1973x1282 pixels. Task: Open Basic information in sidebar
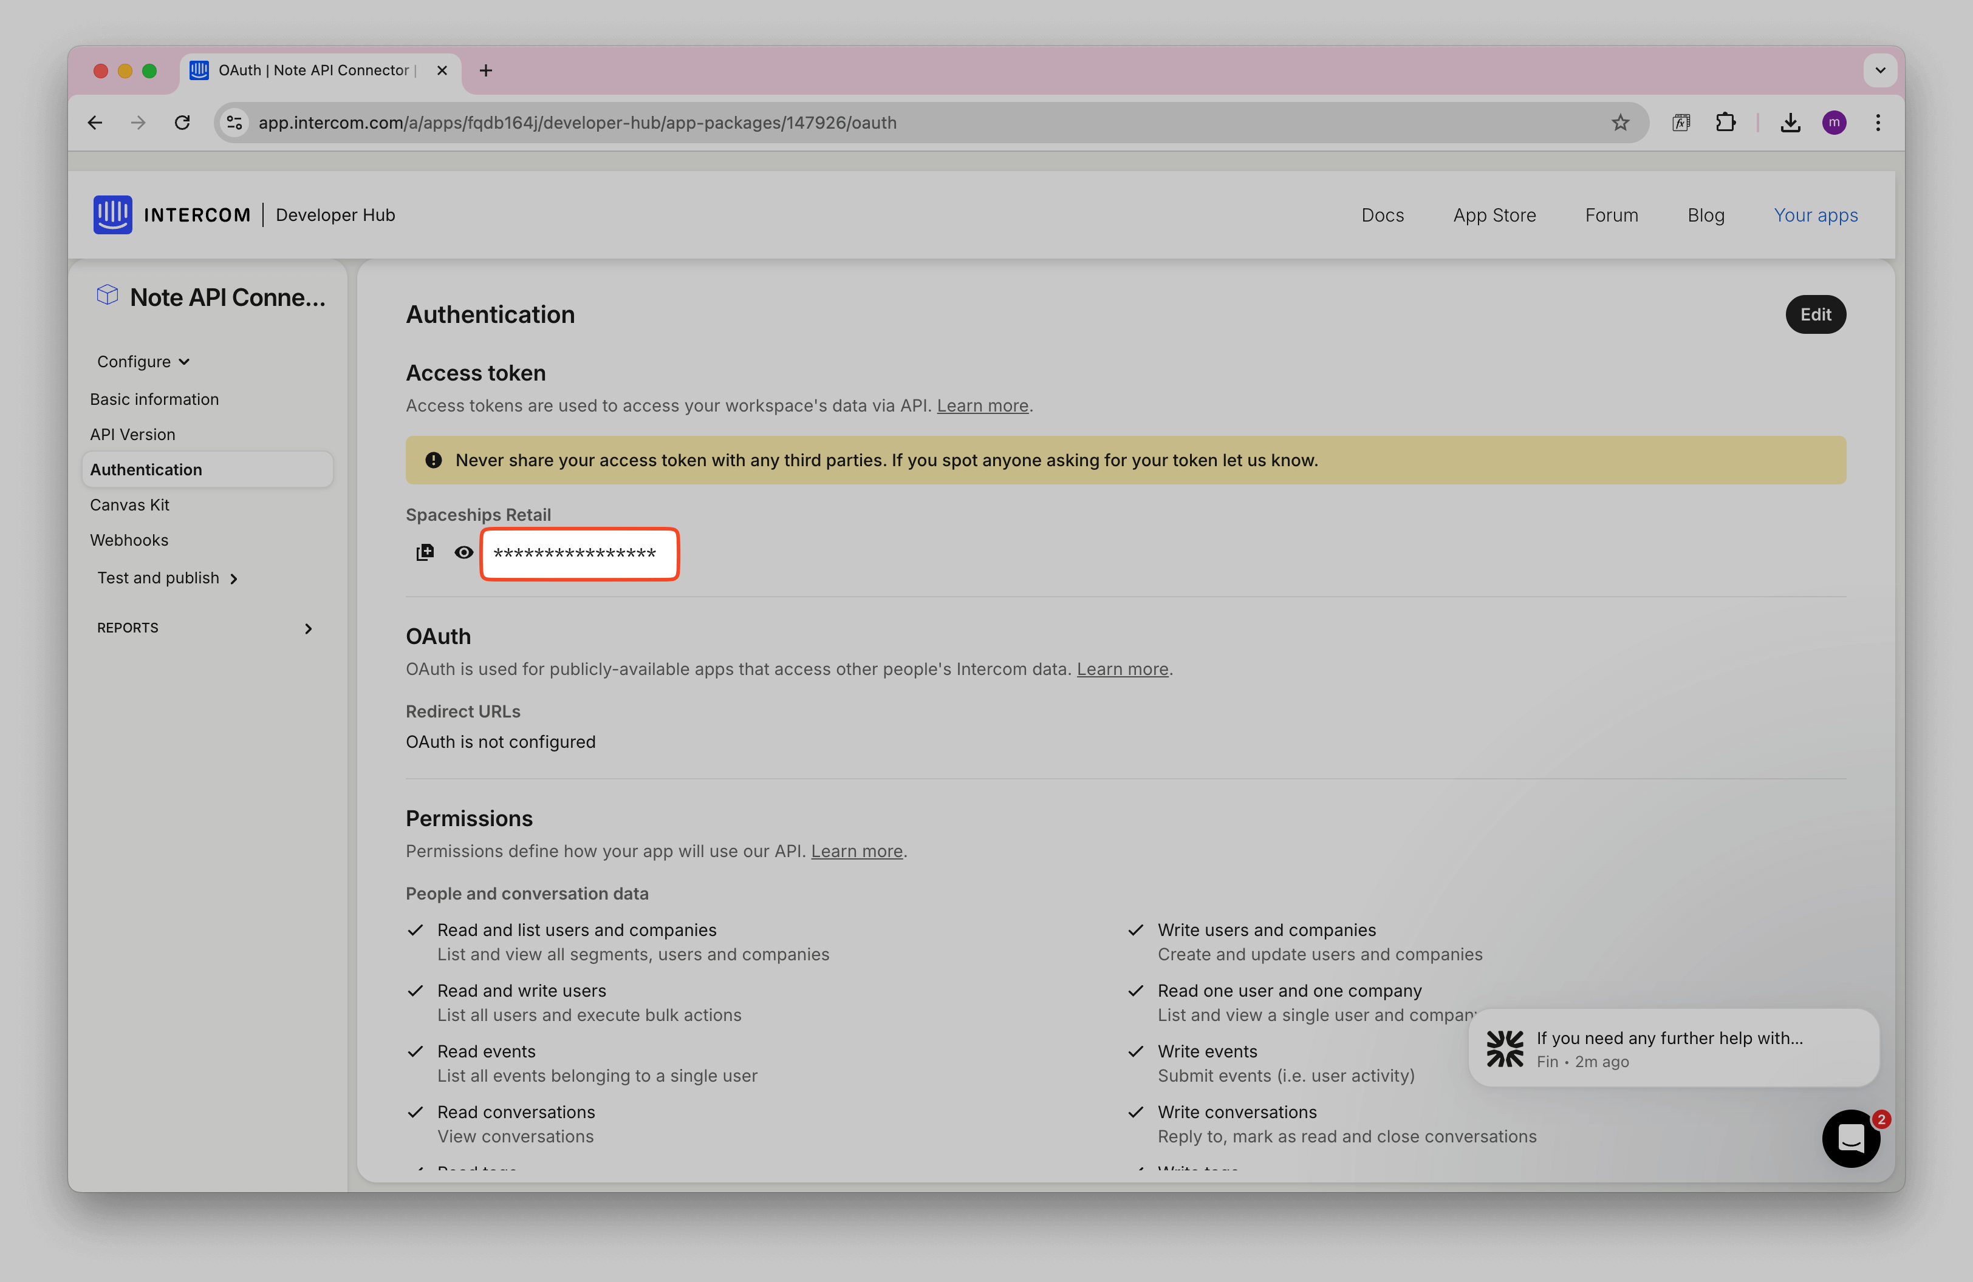[x=154, y=399]
